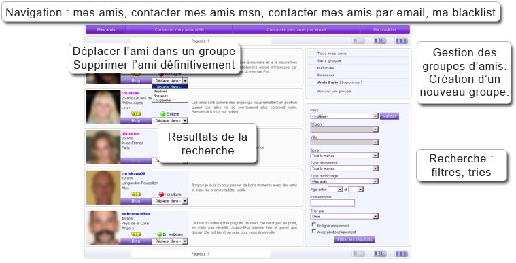Click Page(s) : 1 in top pagination bar
Screen dimensions: 516x263
click(201, 41)
